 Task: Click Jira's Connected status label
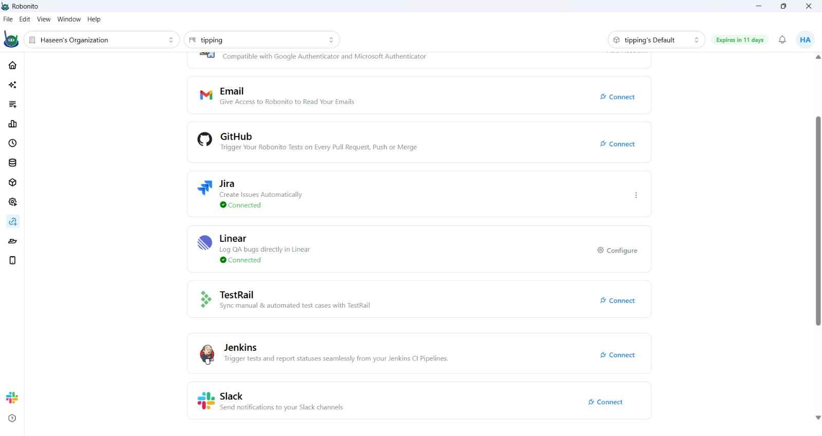(240, 205)
